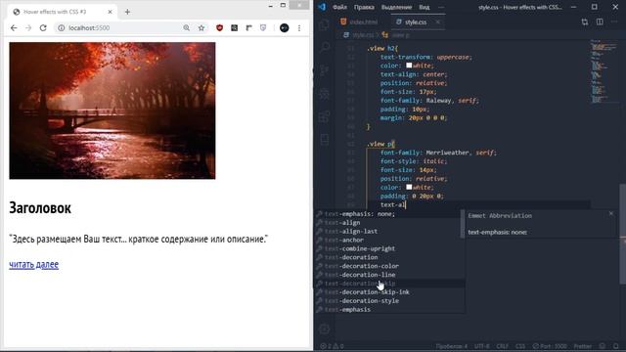Image resolution: width=626 pixels, height=352 pixels.
Task: Close the Emmet Abbreviation details panel
Action: pyautogui.click(x=610, y=214)
